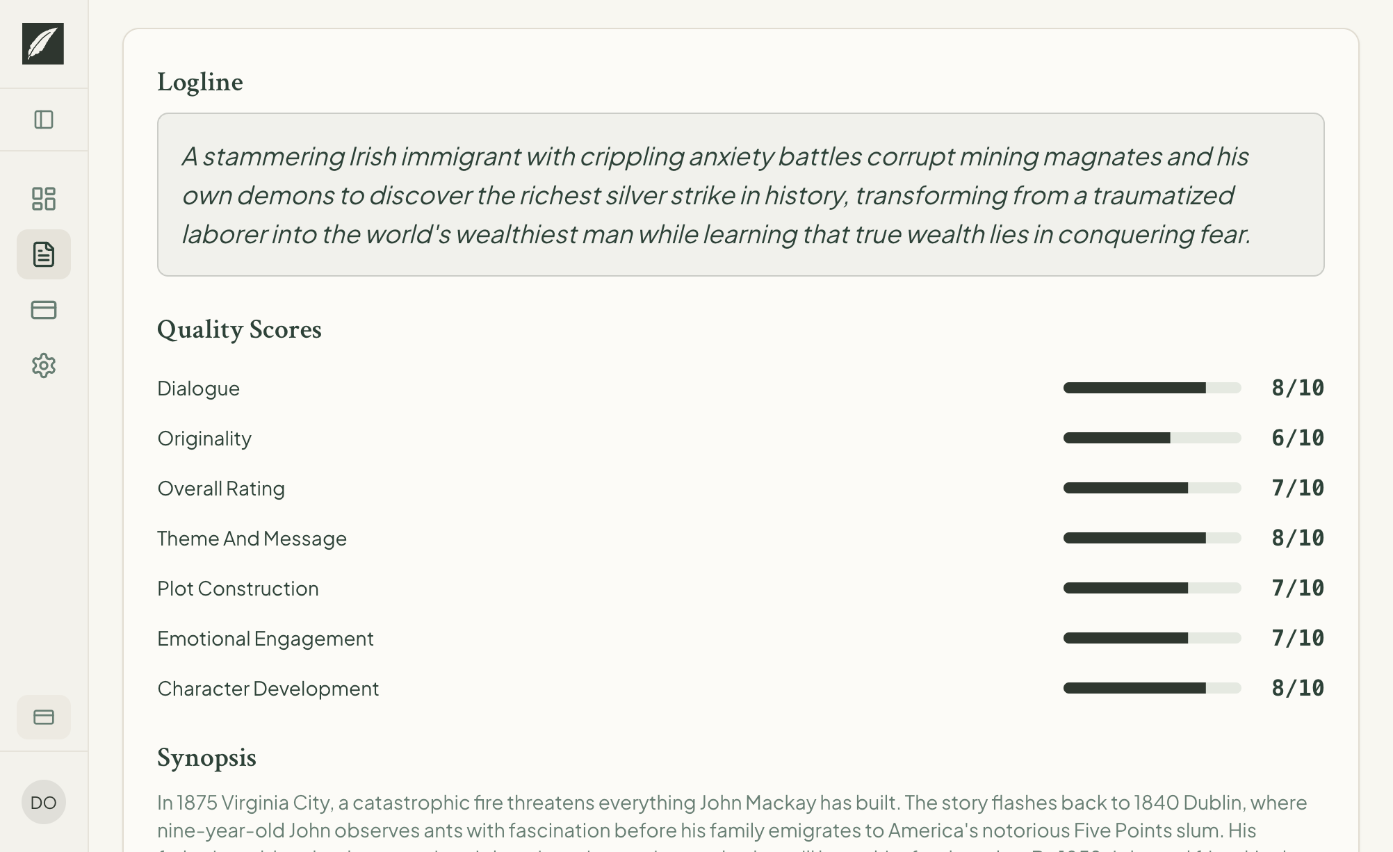
Task: Click the Overall Rating label
Action: click(221, 488)
